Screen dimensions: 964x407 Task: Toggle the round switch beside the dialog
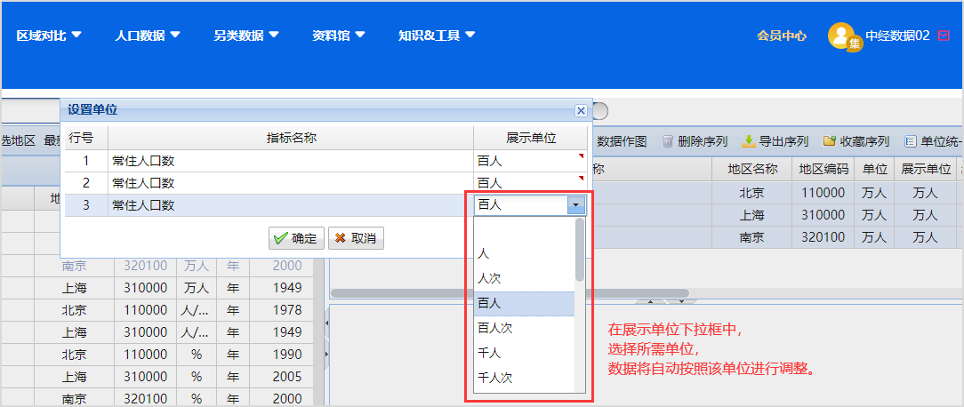click(600, 110)
